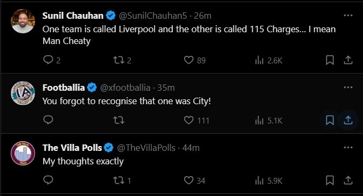This screenshot has width=363, height=196.
Task: Click the Footballia profile avatar
Action: [23, 93]
